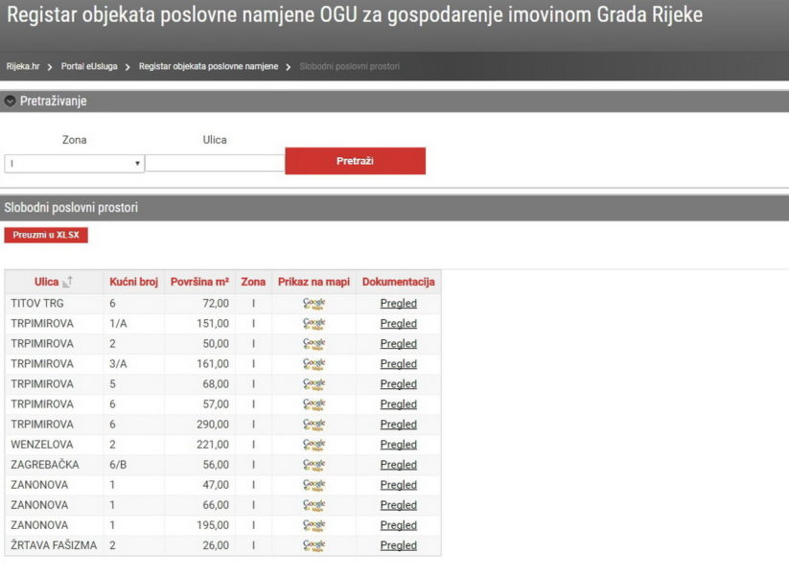
Task: Open Google Maps icon for WENZELOVA row
Action: (313, 444)
